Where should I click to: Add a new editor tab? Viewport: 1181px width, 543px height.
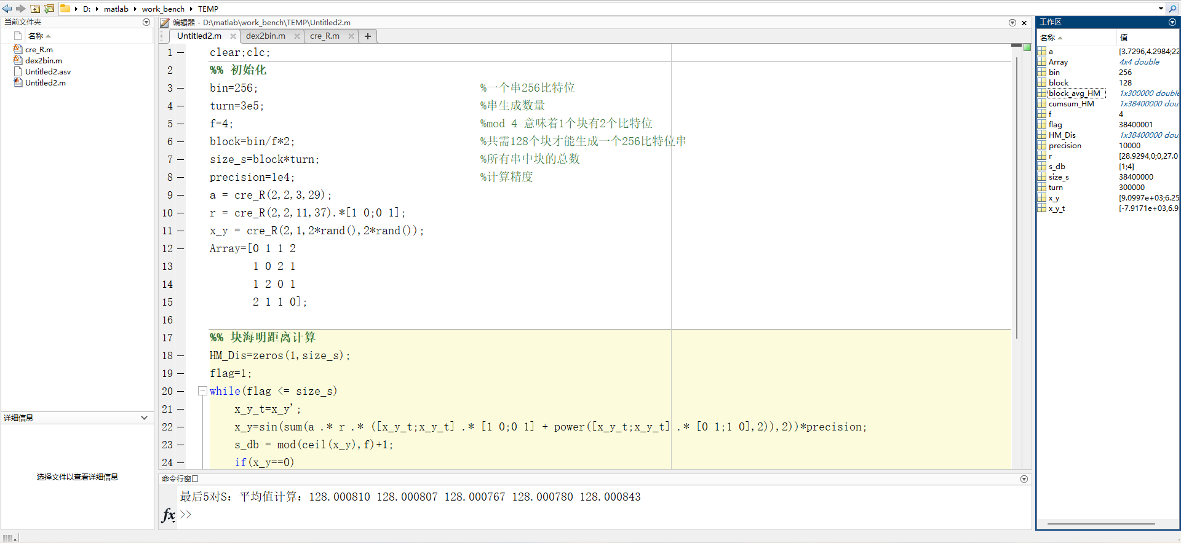[368, 36]
